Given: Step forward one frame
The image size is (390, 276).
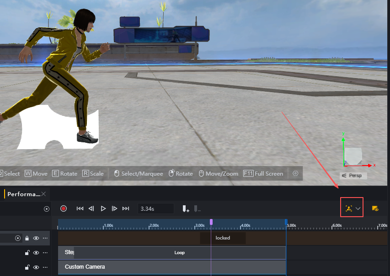Looking at the screenshot, I should click(115, 208).
